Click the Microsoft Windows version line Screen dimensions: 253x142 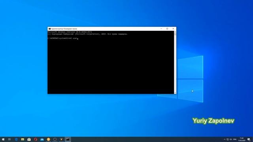click(x=70, y=32)
